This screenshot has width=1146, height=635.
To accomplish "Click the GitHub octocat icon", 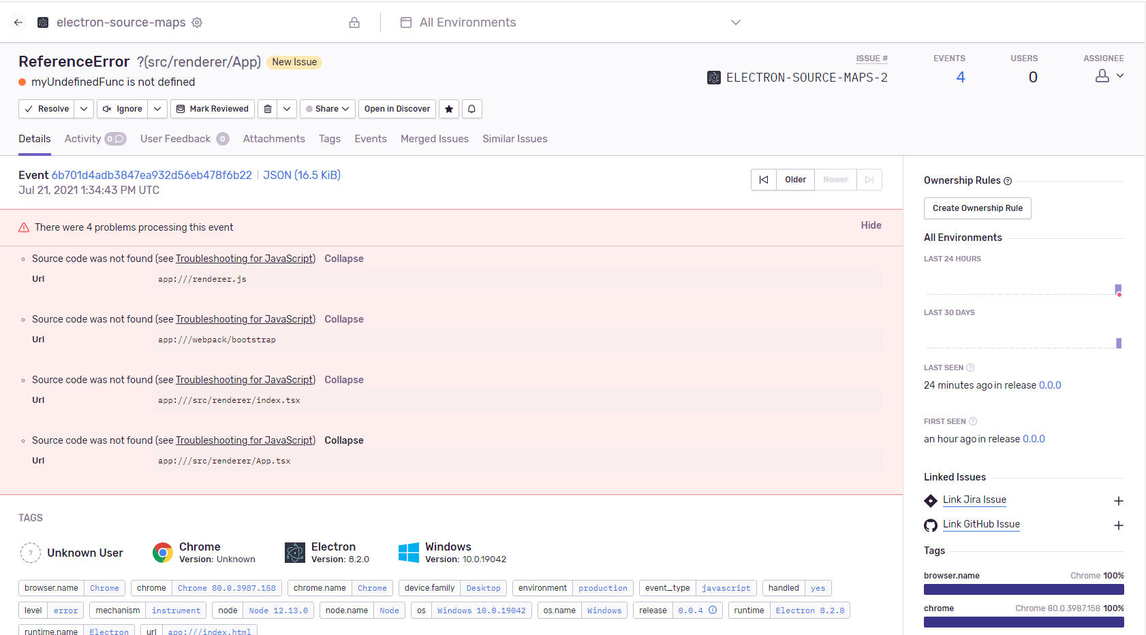I will (x=931, y=525).
